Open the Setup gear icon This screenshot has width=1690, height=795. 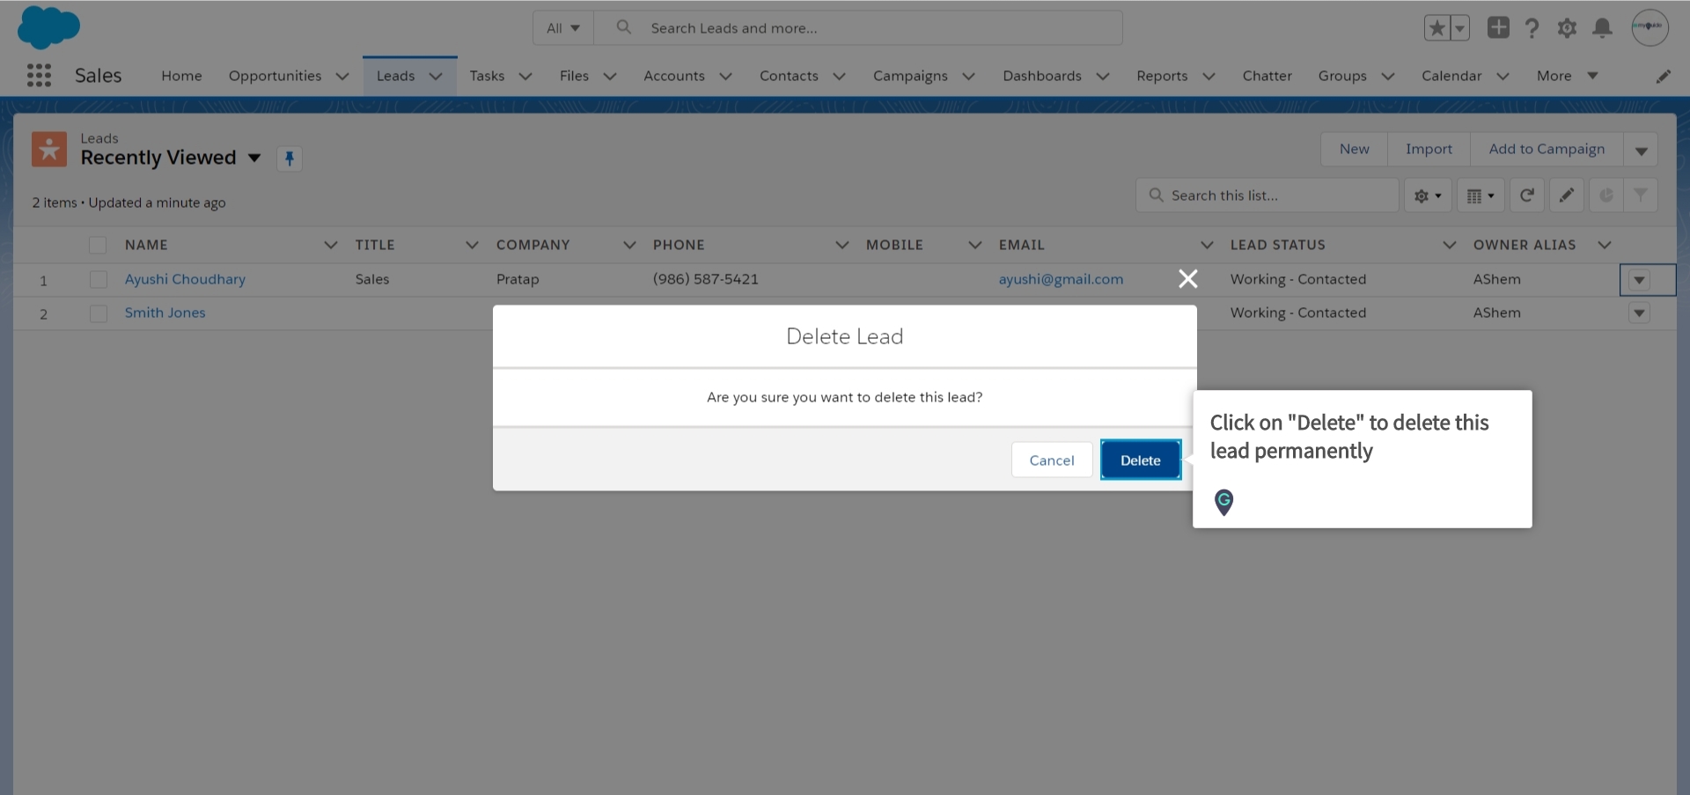point(1567,27)
